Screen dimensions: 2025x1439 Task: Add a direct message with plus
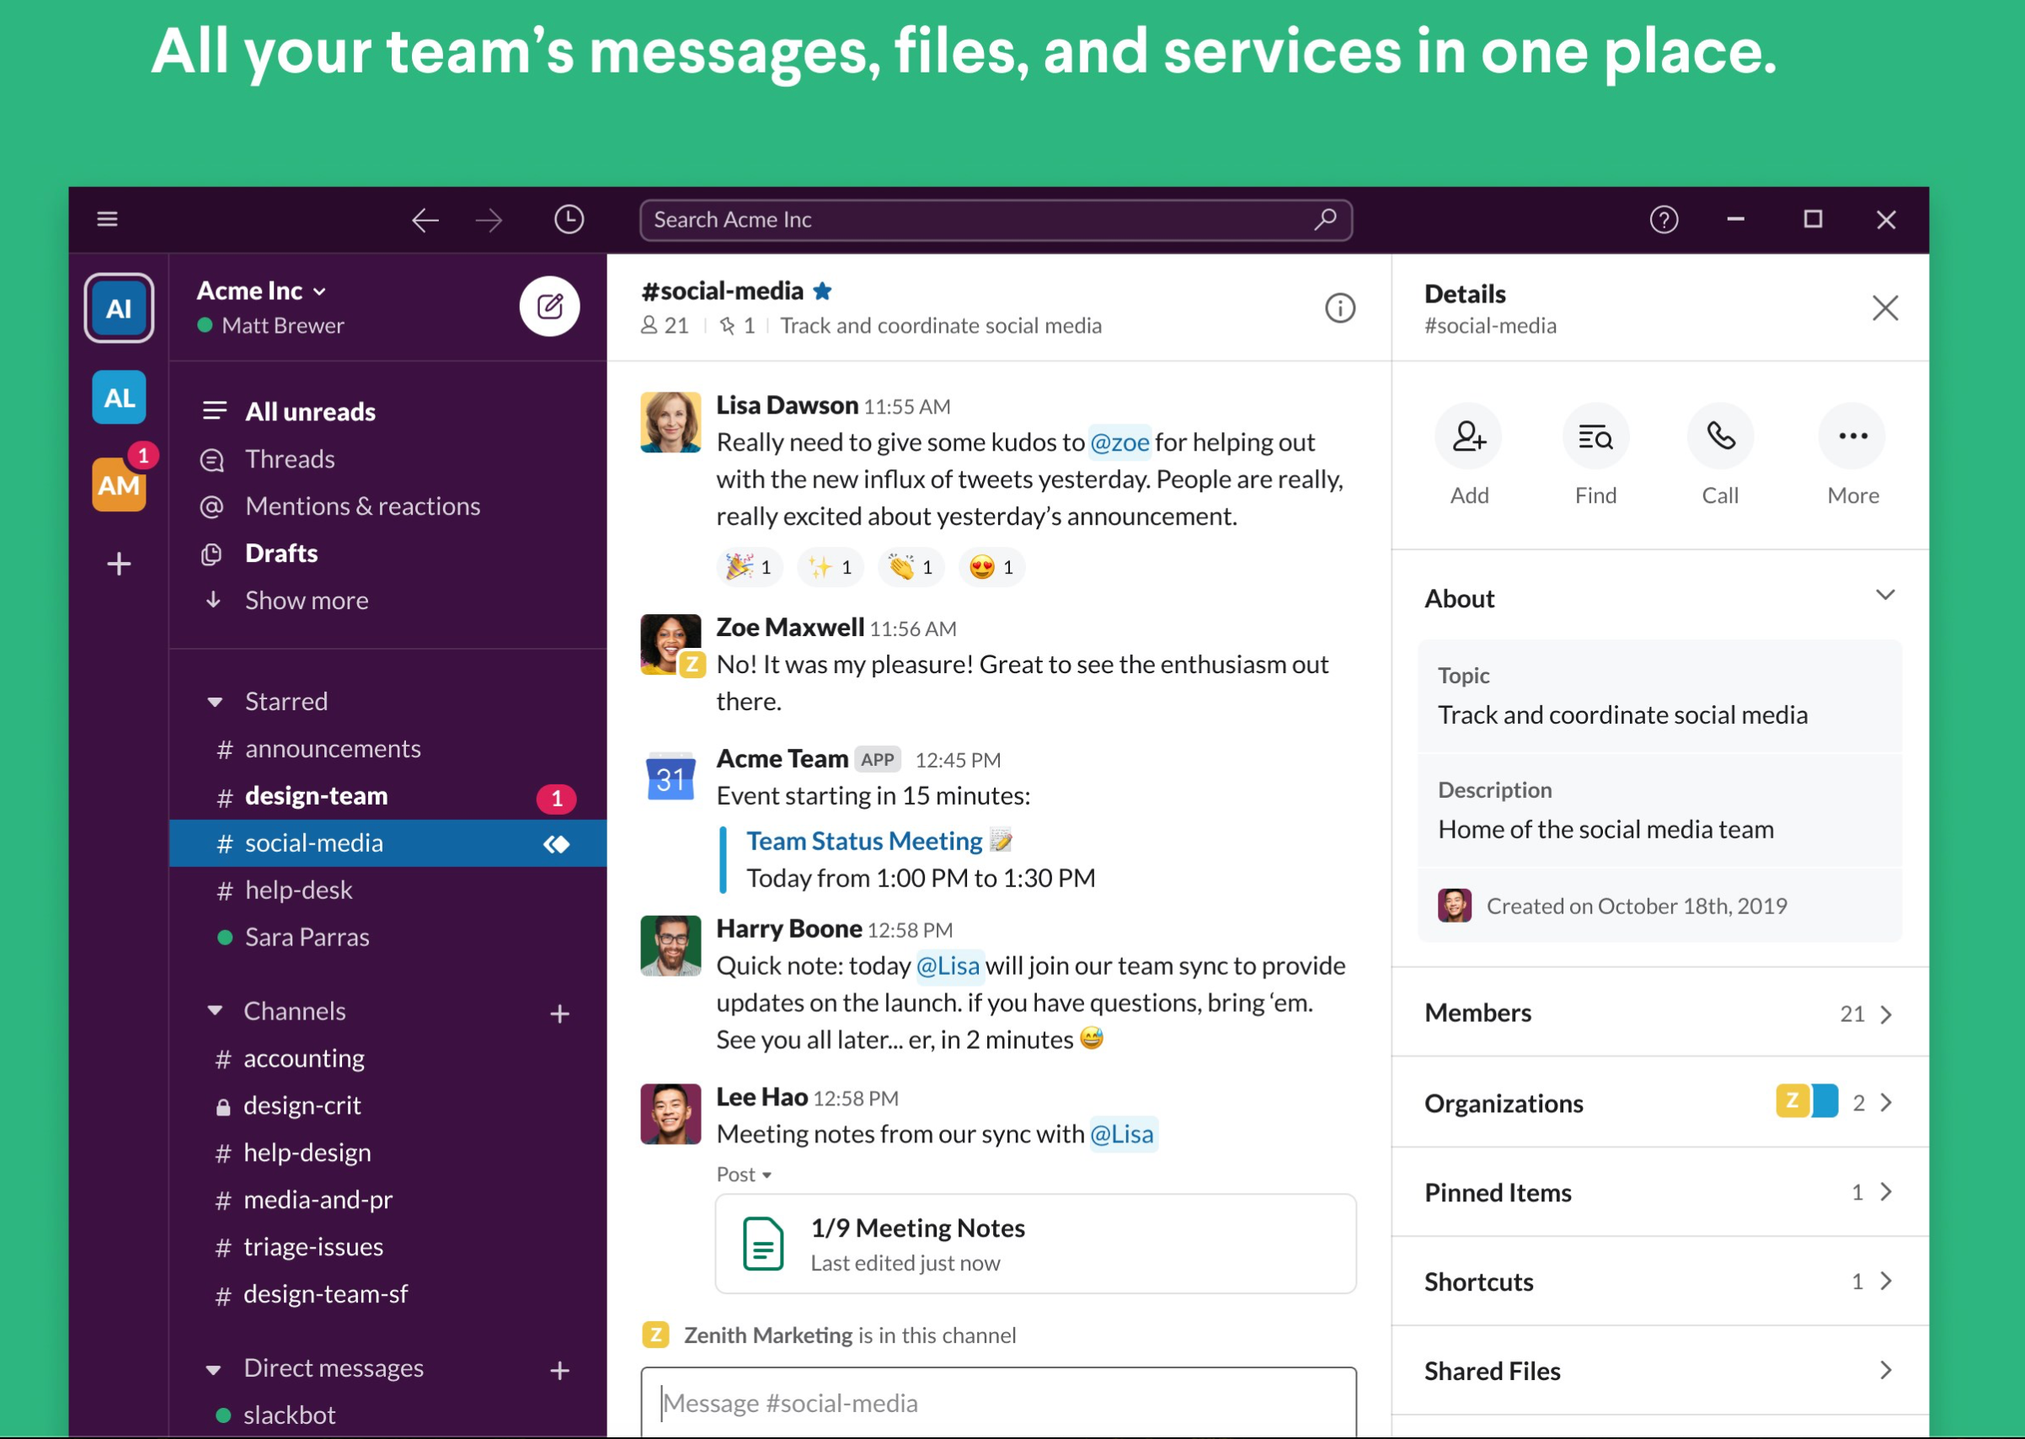coord(559,1371)
